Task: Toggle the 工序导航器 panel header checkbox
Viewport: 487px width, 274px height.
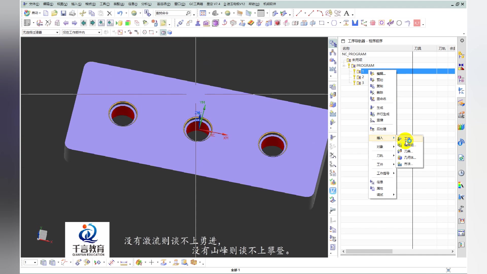Action: pyautogui.click(x=343, y=41)
